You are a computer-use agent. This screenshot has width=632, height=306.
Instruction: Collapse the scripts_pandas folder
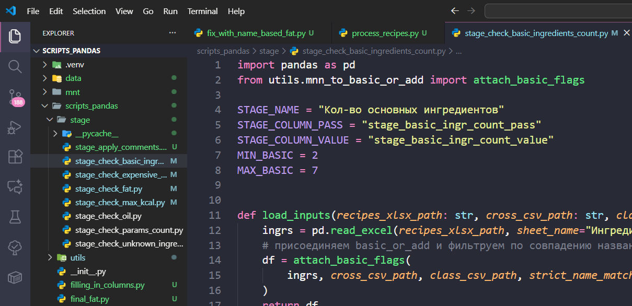click(x=45, y=106)
